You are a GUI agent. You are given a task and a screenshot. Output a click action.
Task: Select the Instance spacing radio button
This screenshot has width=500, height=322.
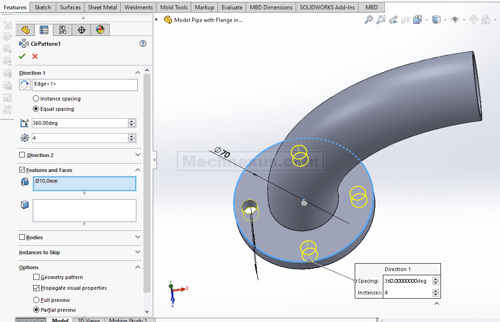(x=36, y=99)
